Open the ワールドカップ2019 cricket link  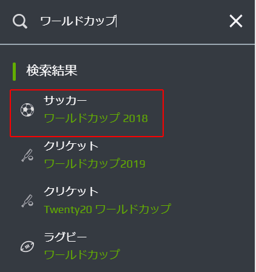pos(95,163)
